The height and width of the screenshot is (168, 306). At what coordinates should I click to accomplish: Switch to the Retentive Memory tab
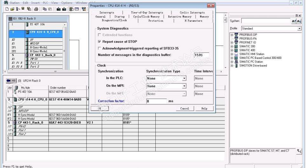click(180, 16)
